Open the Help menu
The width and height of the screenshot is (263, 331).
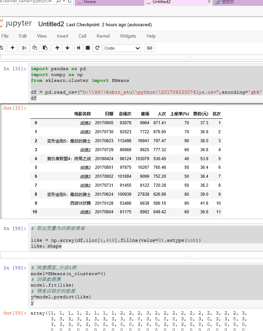151,36
